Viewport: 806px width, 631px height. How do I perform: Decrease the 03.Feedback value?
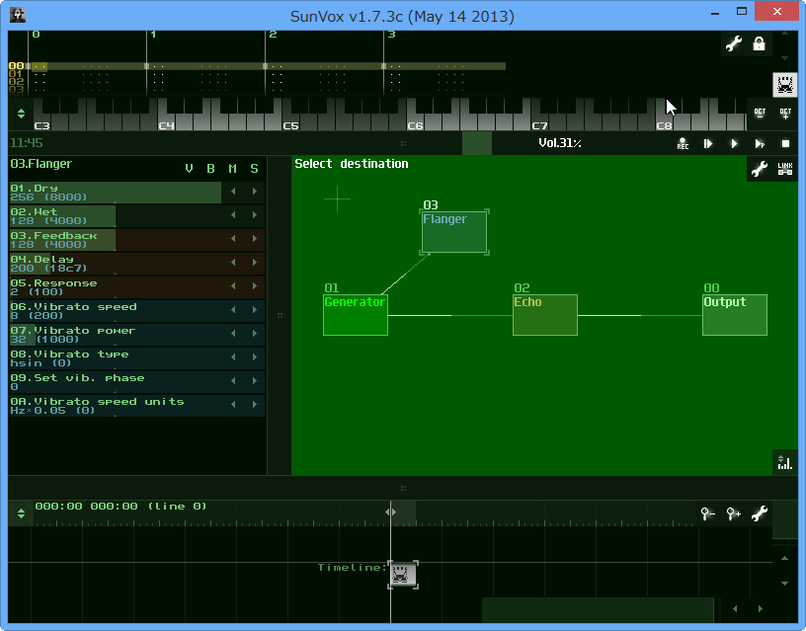[x=233, y=238]
